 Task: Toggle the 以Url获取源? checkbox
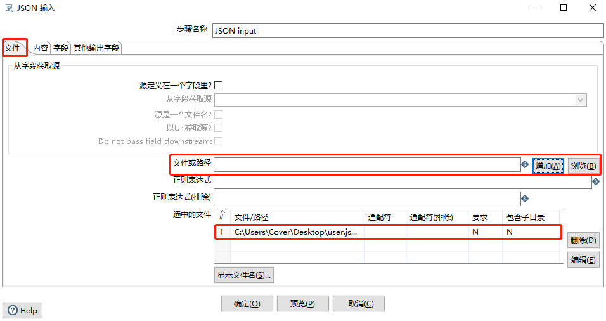(x=219, y=128)
